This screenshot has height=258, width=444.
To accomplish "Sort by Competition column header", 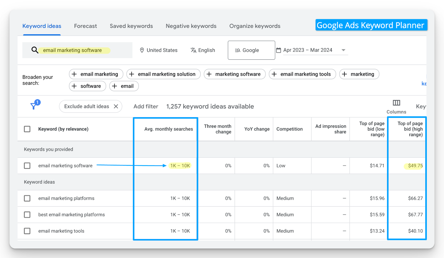I will pyautogui.click(x=289, y=129).
